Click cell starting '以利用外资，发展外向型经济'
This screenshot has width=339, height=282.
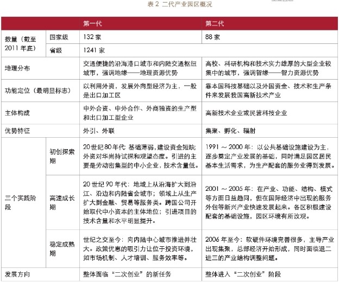140,91
